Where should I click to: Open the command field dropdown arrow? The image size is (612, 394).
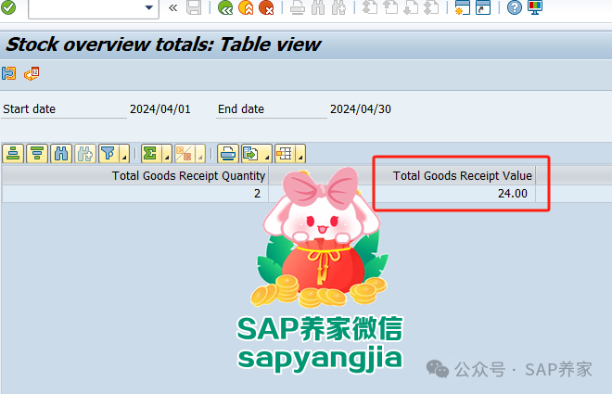coord(148,7)
